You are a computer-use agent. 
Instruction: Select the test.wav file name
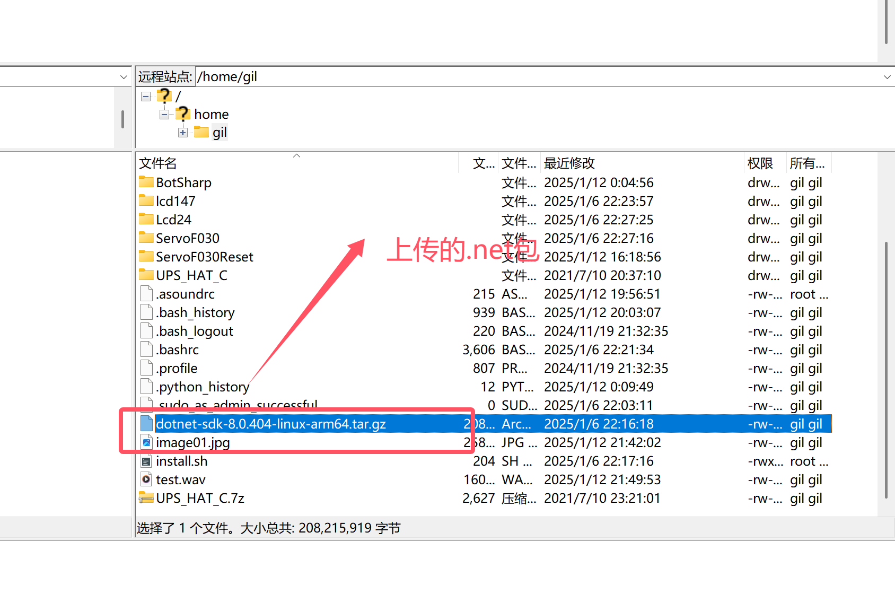(x=180, y=479)
